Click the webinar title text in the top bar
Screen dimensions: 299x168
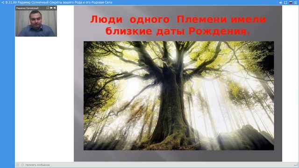tap(59, 2)
